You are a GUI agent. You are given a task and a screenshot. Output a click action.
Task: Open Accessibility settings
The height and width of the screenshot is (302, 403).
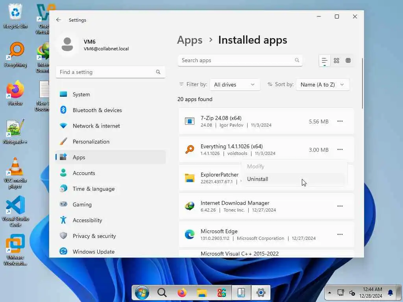coord(111,220)
